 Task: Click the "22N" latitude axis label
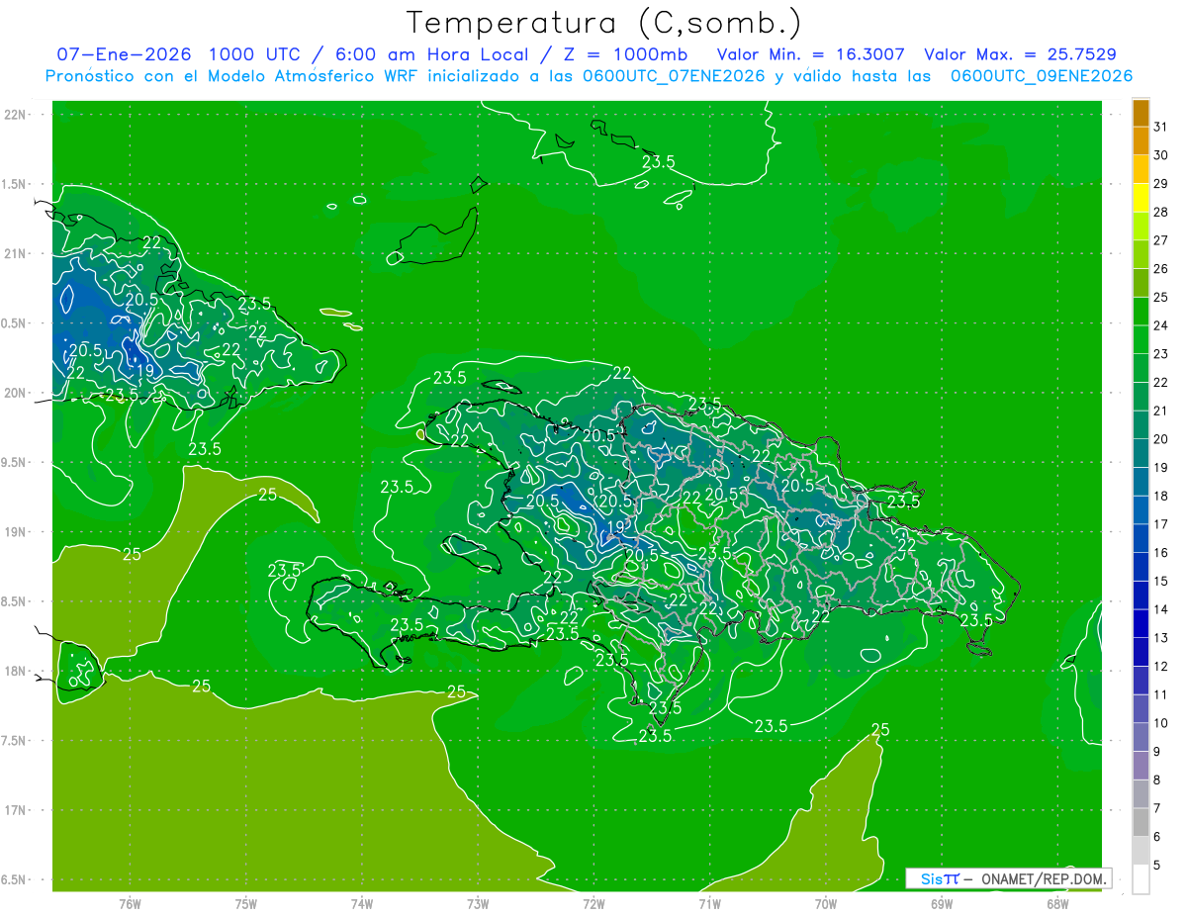pyautogui.click(x=15, y=115)
